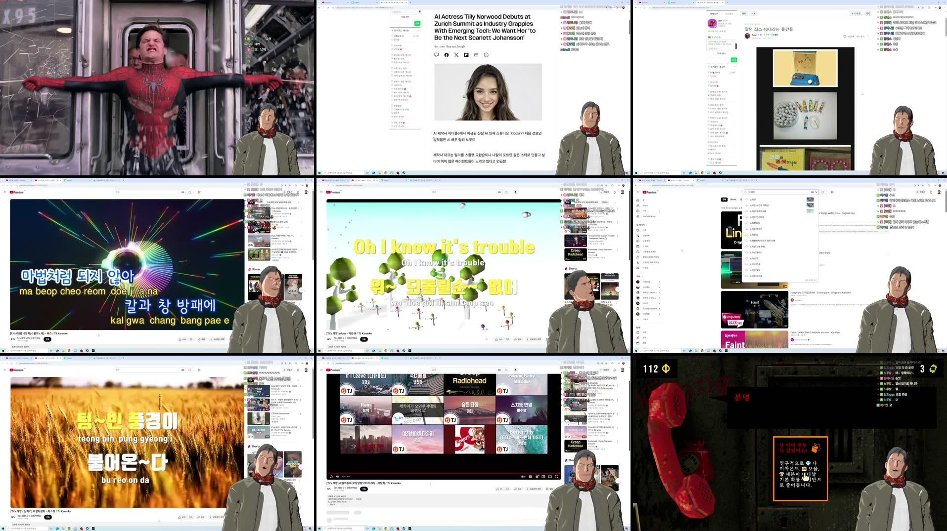Click the email share envelope icon
The height and width of the screenshot is (531, 947).
click(x=476, y=55)
